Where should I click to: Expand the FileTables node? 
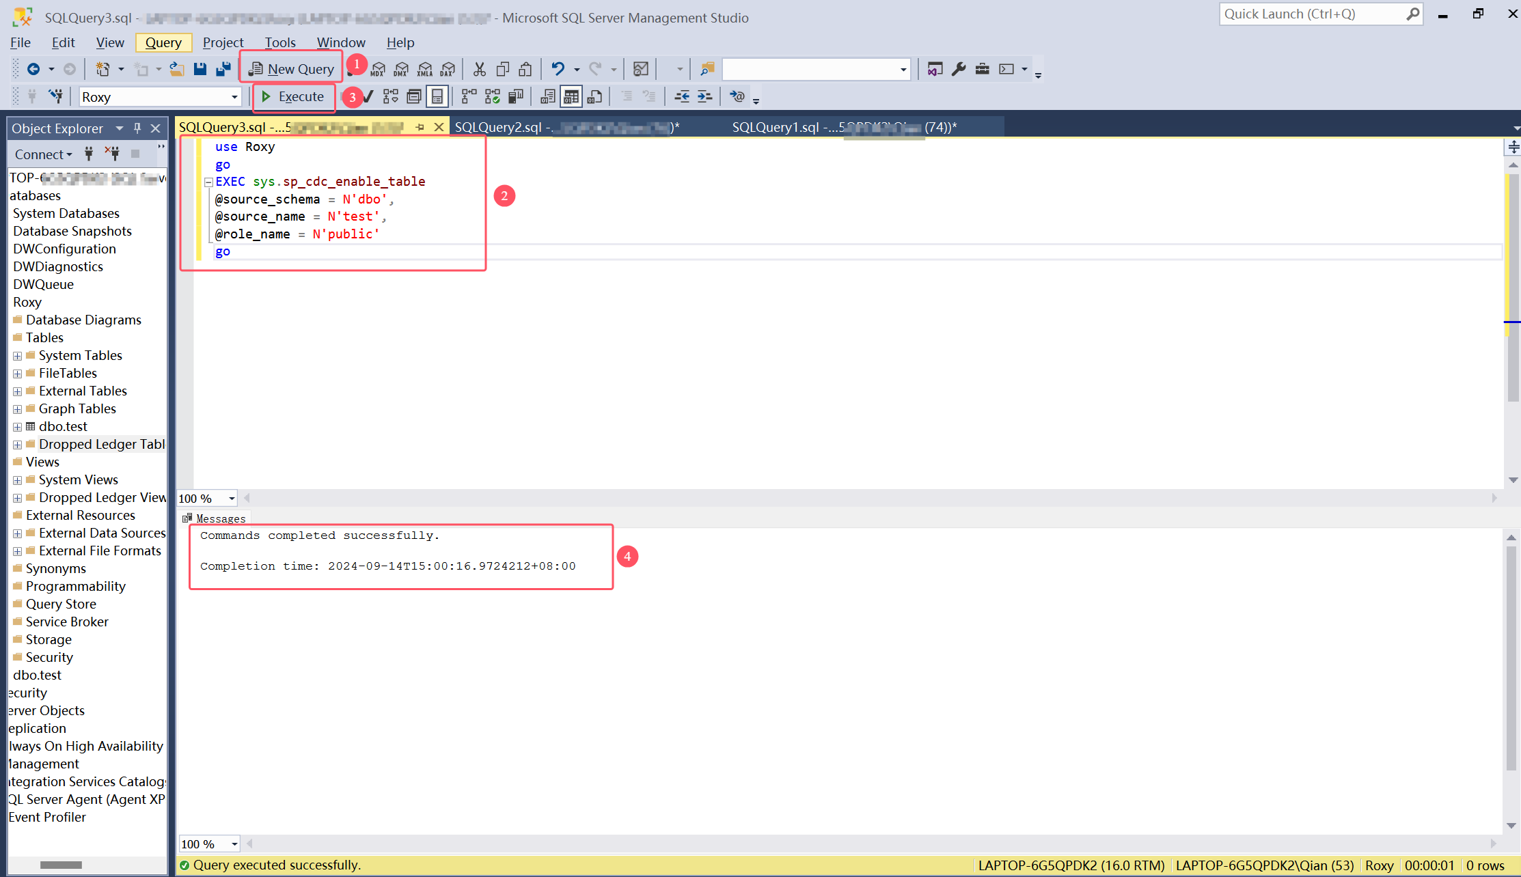click(x=17, y=374)
